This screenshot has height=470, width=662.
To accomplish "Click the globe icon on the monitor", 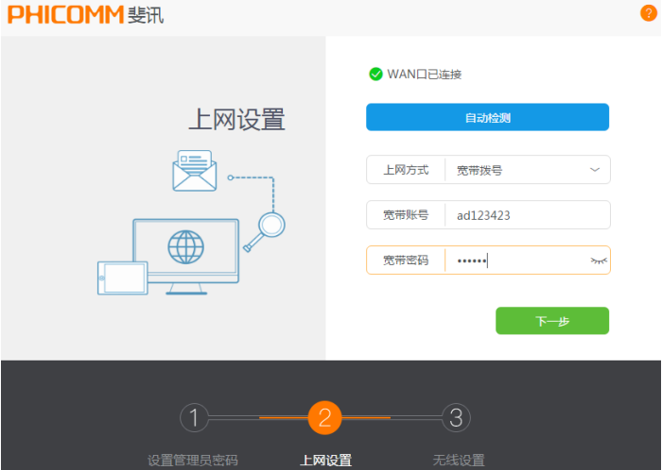I will pos(185,246).
